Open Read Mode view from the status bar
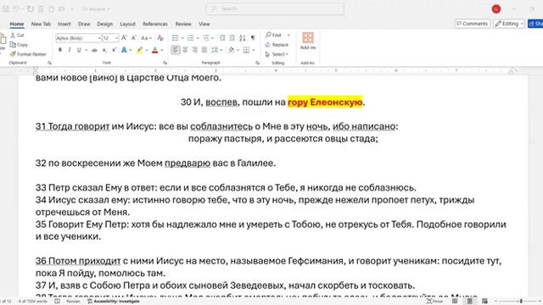The height and width of the screenshot is (305, 543). click(455, 302)
